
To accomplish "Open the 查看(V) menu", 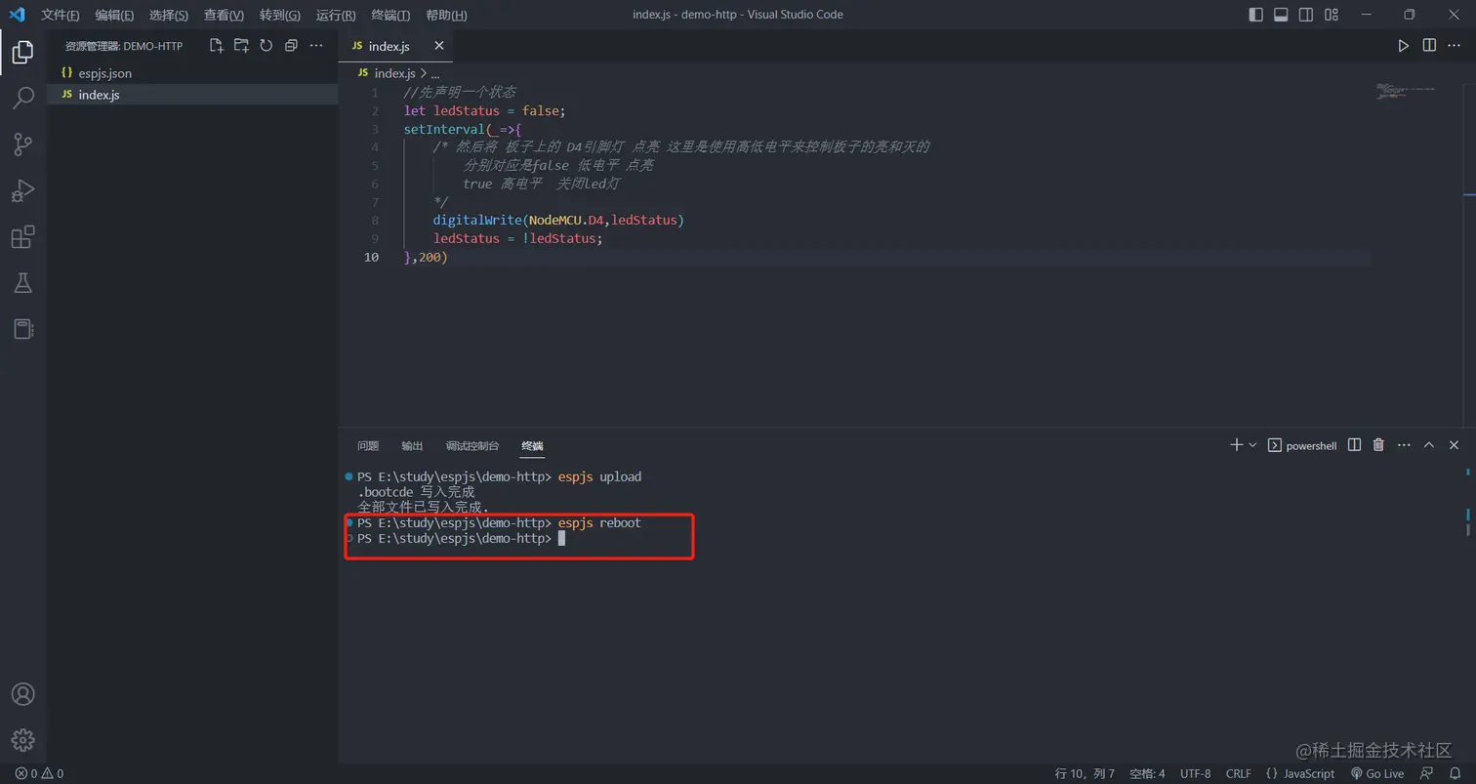I will 225,15.
